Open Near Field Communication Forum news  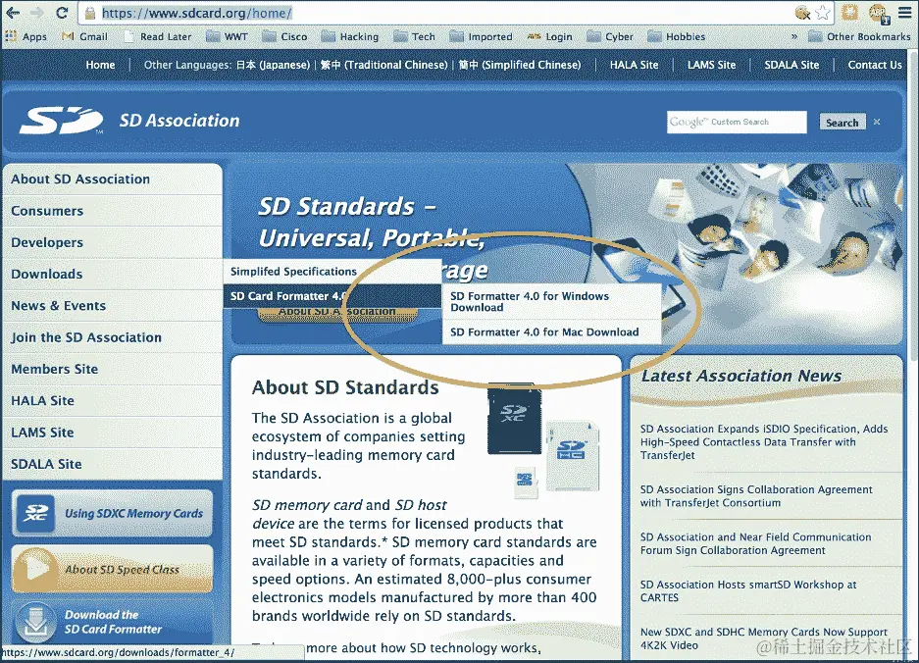(x=755, y=543)
